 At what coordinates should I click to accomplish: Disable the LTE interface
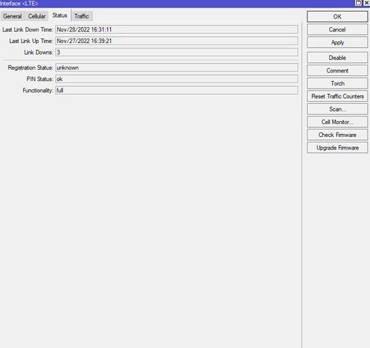pyautogui.click(x=337, y=58)
